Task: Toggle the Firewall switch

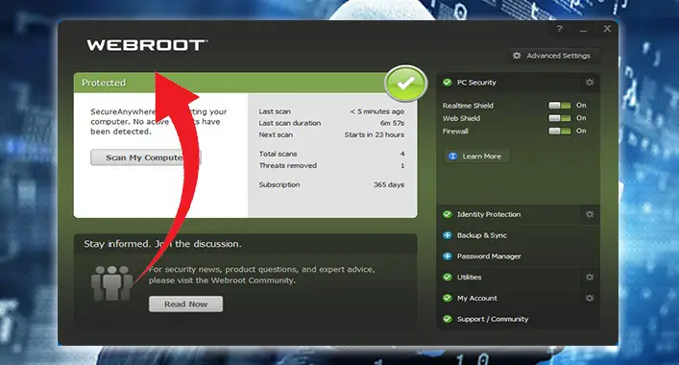Action: click(560, 131)
